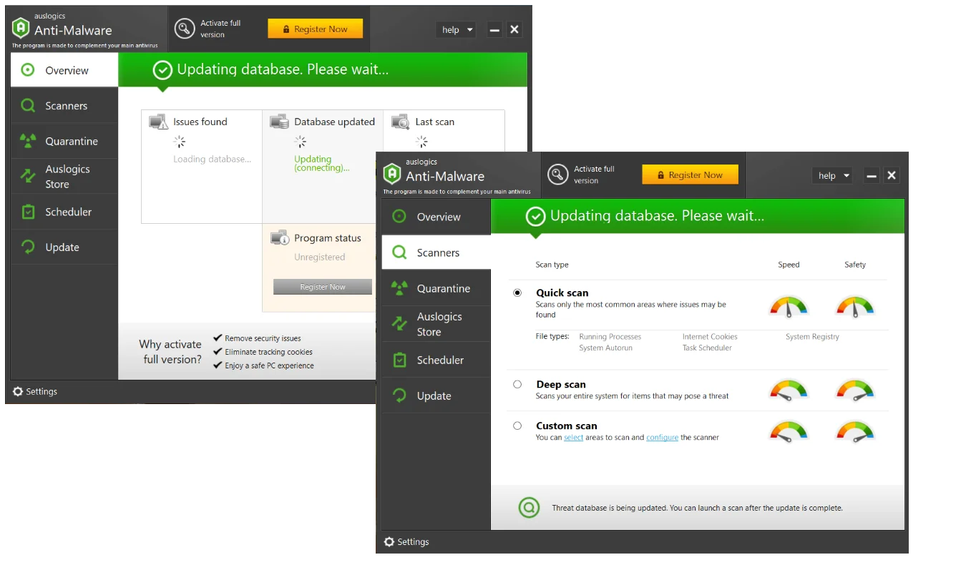
Task: Click green scan icon in front window footer
Action: tap(529, 508)
